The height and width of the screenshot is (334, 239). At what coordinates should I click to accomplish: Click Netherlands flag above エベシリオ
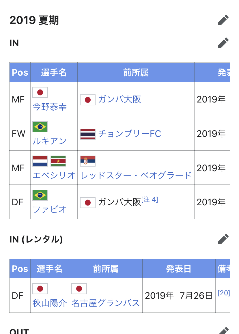pyautogui.click(x=40, y=161)
